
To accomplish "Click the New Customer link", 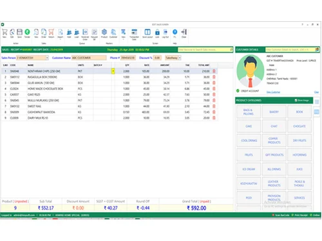I will [273, 92].
